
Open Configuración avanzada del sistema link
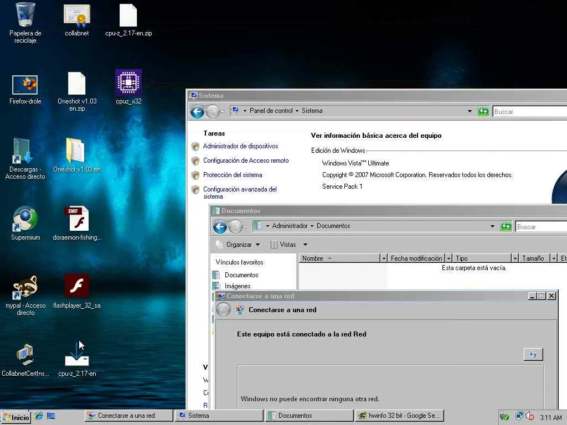coord(240,193)
